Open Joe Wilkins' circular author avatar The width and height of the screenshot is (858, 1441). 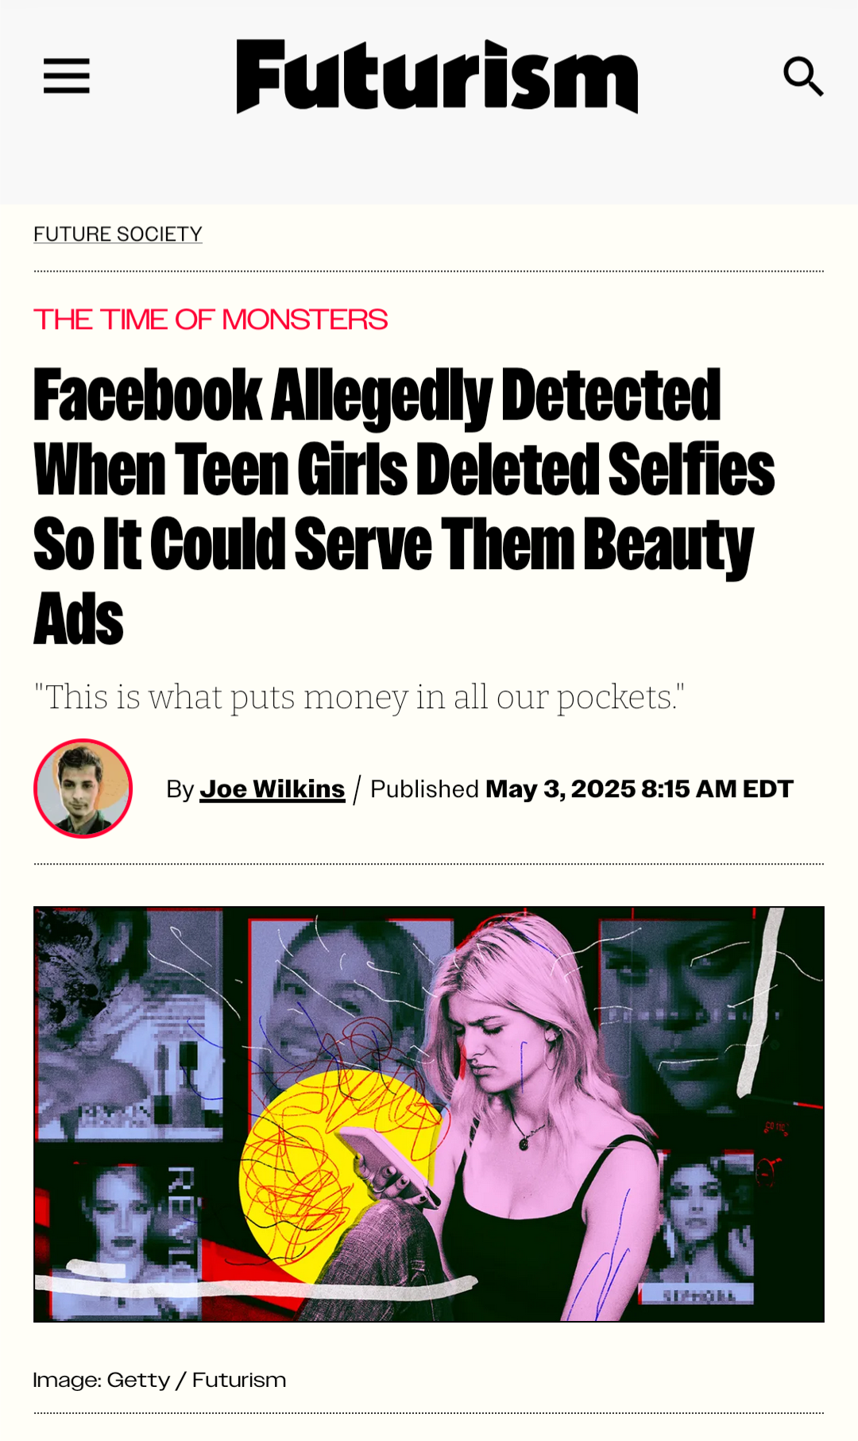83,788
